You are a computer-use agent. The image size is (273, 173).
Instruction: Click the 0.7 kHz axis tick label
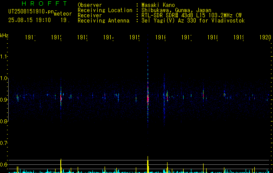(3, 143)
